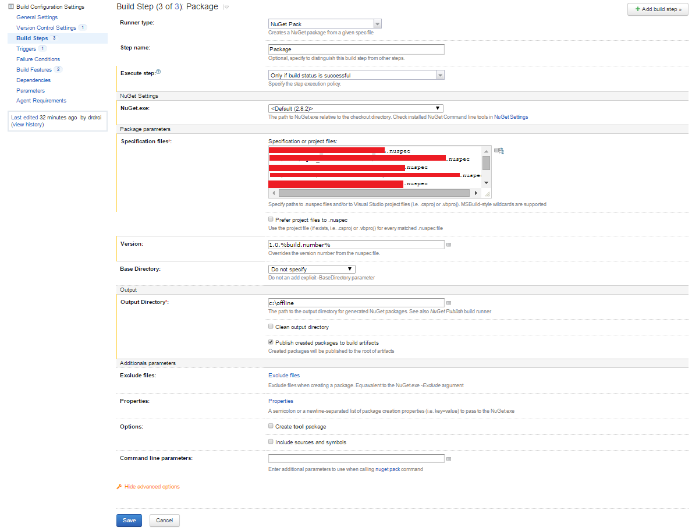
Task: Go to General Settings in sidebar
Action: (37, 17)
